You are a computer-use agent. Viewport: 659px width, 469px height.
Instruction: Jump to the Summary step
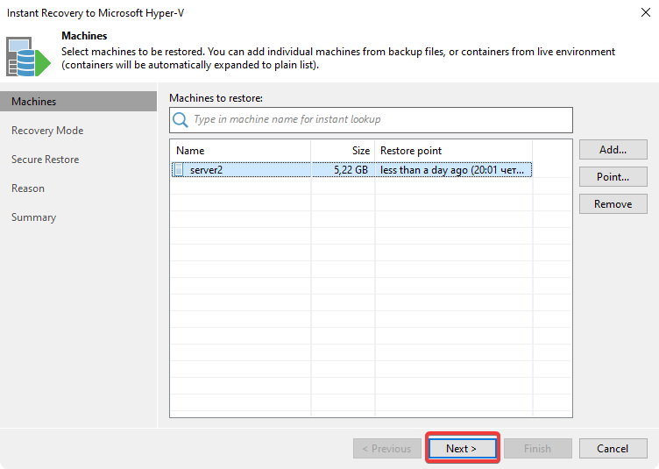click(x=33, y=217)
